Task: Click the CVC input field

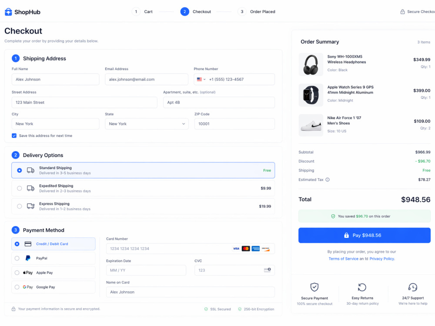Action: tap(234, 270)
